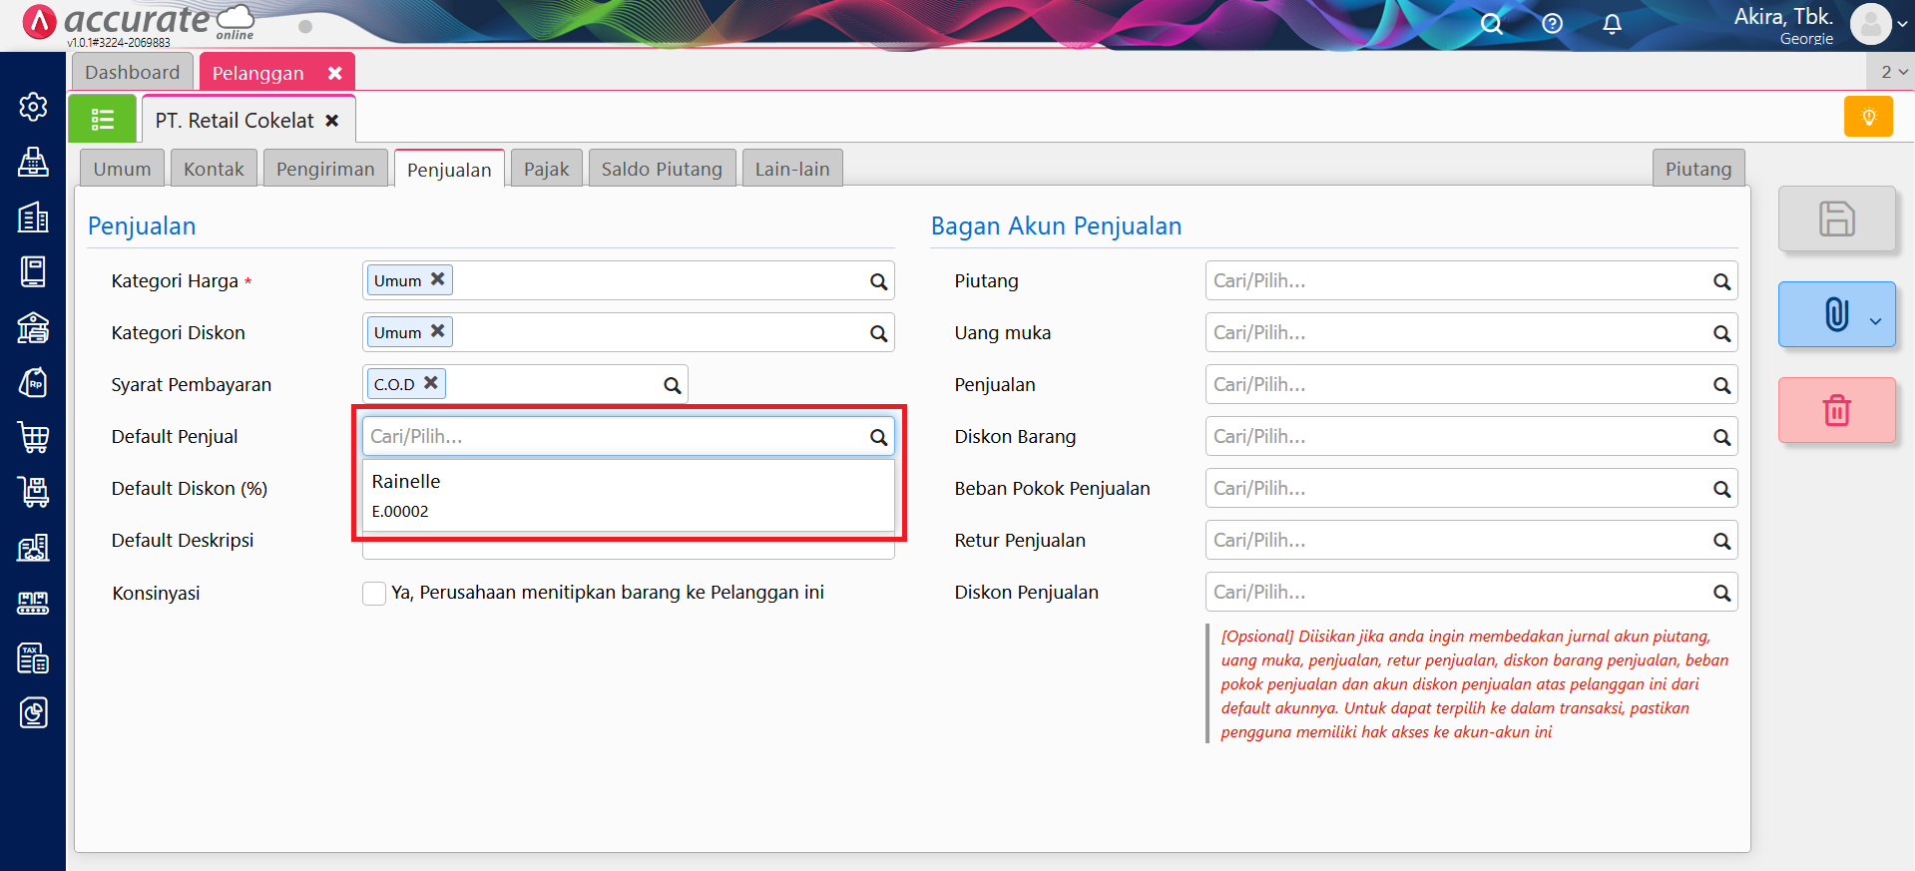
Task: Click the orange lightbulb tips icon
Action: [1868, 117]
